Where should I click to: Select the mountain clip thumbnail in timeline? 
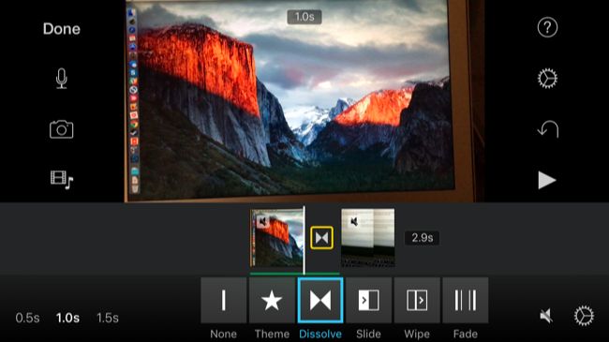tap(276, 238)
